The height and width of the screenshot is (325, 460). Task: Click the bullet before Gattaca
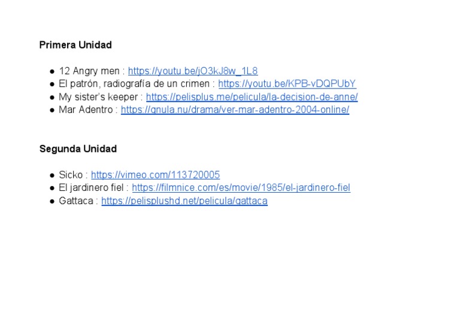[x=52, y=201]
